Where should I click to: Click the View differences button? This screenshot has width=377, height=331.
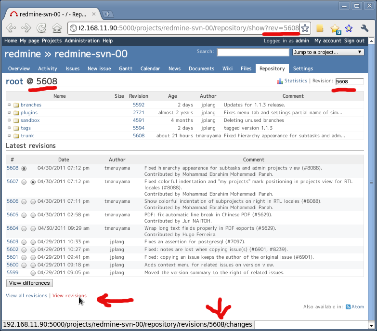pos(29,283)
